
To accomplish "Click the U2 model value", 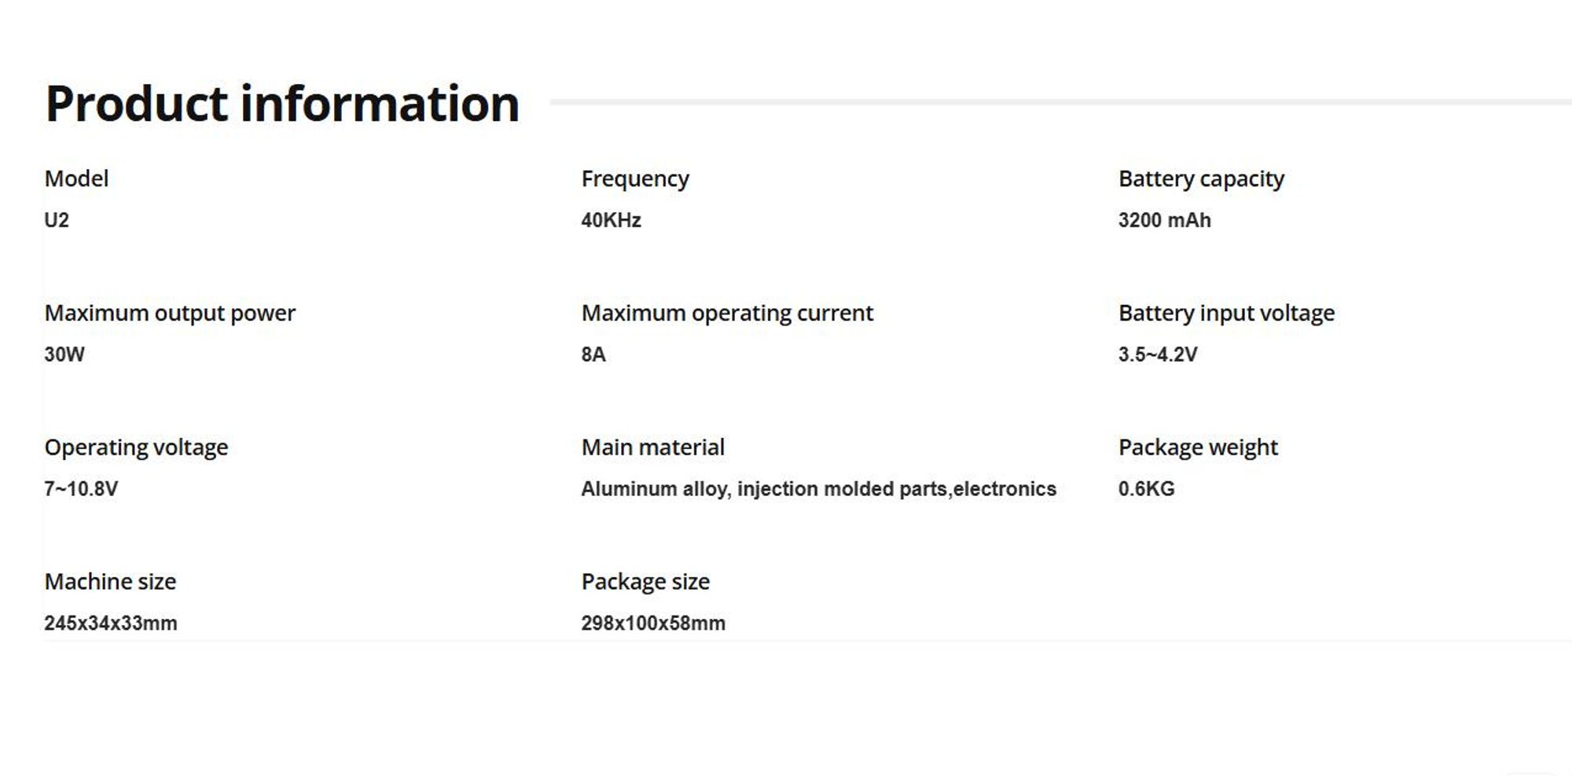I will 57,220.
